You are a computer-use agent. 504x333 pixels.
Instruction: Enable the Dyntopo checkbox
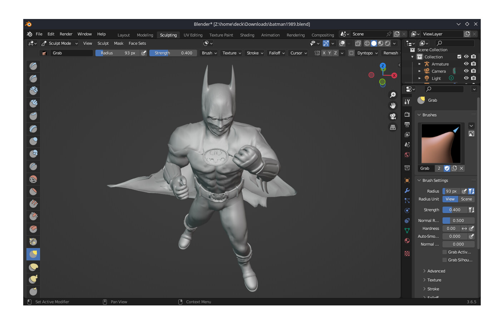click(351, 53)
